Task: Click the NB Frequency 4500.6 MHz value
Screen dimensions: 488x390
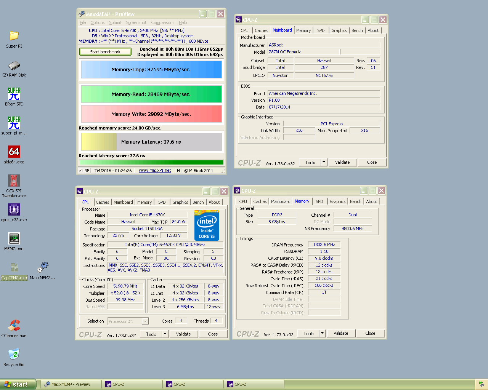Action: tap(353, 229)
